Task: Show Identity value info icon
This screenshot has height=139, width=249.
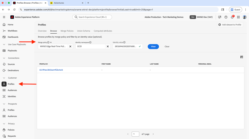Action: point(124,42)
